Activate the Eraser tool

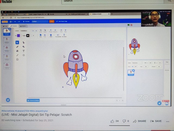pyautogui.click(x=24, y=47)
